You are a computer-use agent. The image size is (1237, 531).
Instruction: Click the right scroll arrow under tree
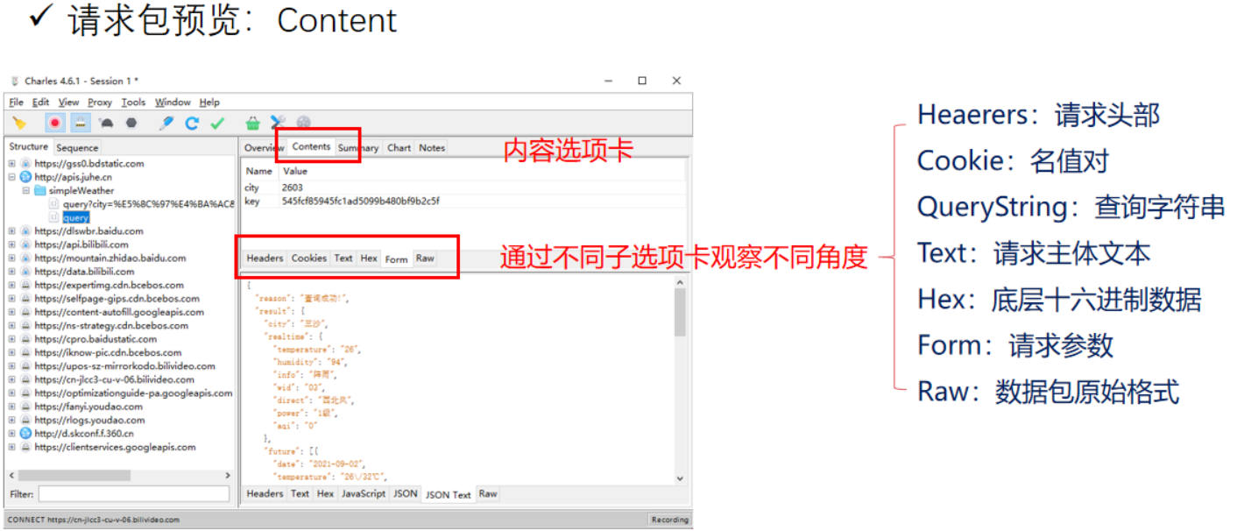[x=229, y=476]
